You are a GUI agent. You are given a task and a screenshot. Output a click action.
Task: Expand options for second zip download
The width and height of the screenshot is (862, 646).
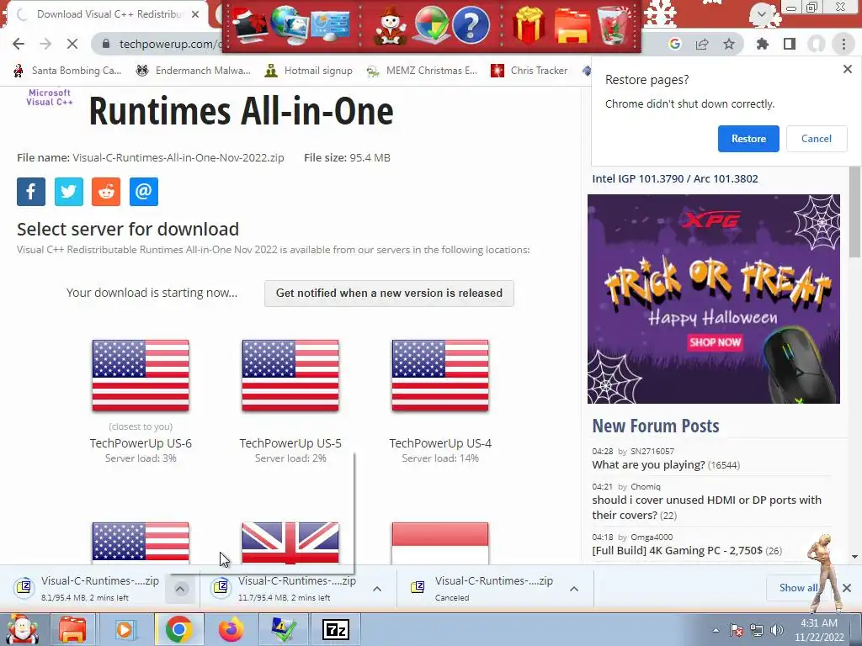377,589
